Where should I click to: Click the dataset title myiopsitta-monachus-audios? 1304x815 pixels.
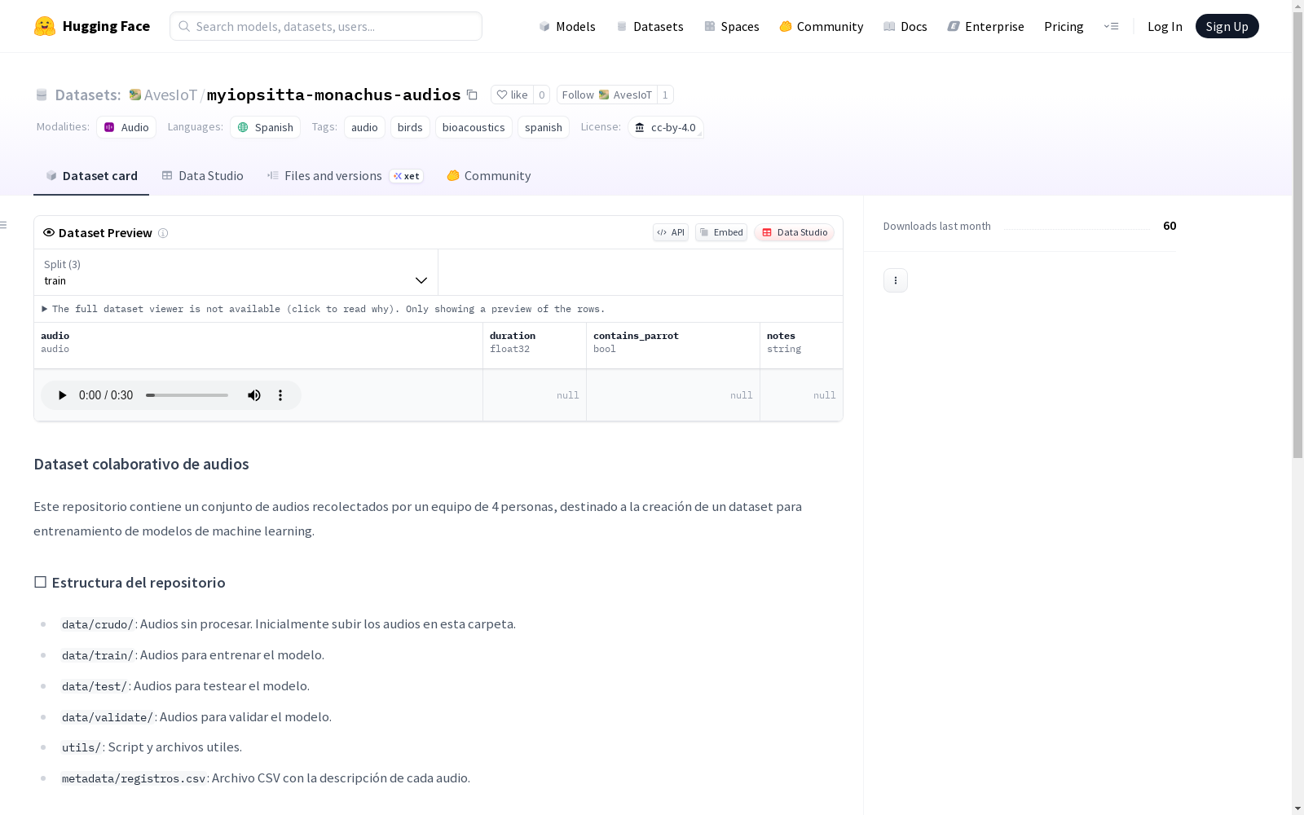[334, 95]
